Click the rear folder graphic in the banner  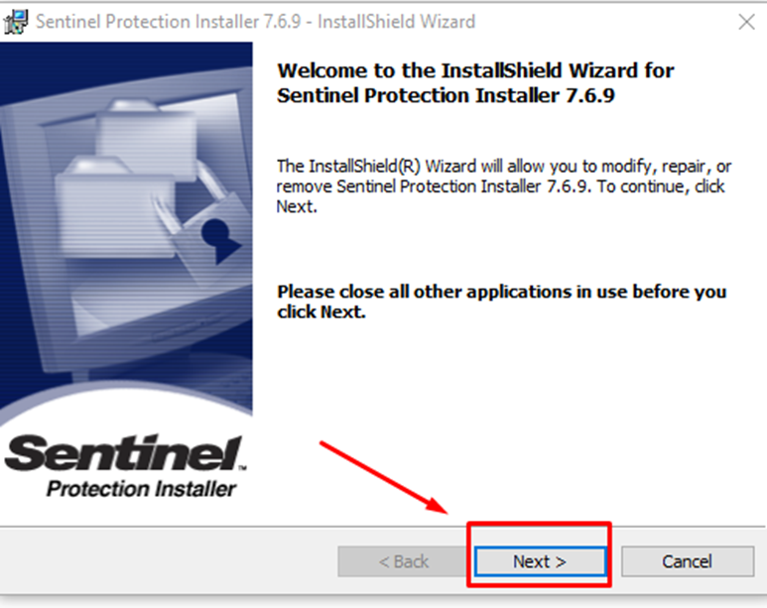[146, 135]
